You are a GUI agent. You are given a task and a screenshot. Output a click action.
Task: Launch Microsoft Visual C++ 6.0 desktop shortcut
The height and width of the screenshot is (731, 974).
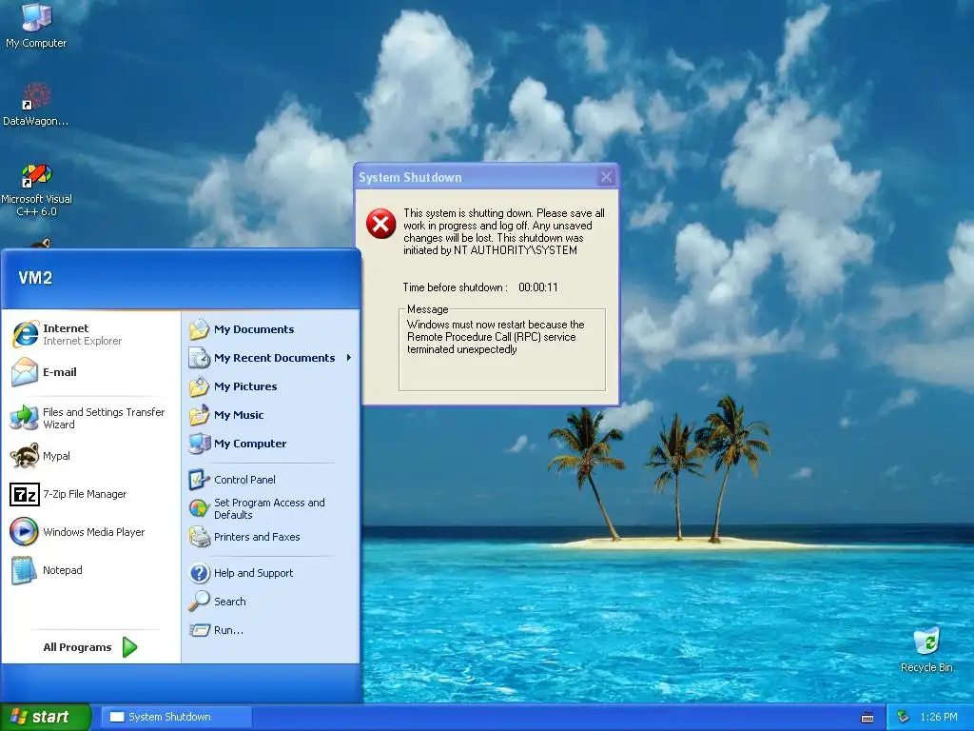click(x=36, y=189)
